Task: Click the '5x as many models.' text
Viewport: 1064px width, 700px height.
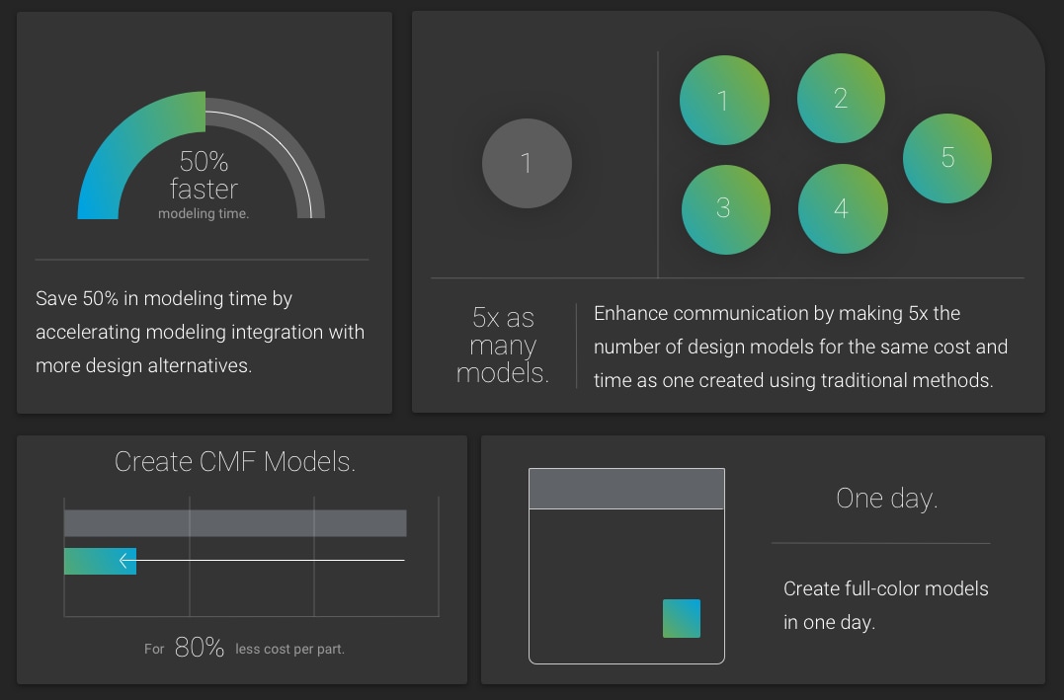Action: [x=503, y=346]
